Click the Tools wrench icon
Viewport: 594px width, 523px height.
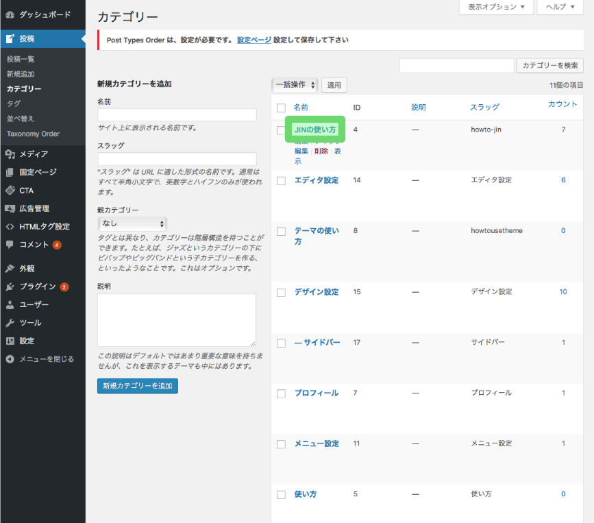10,323
